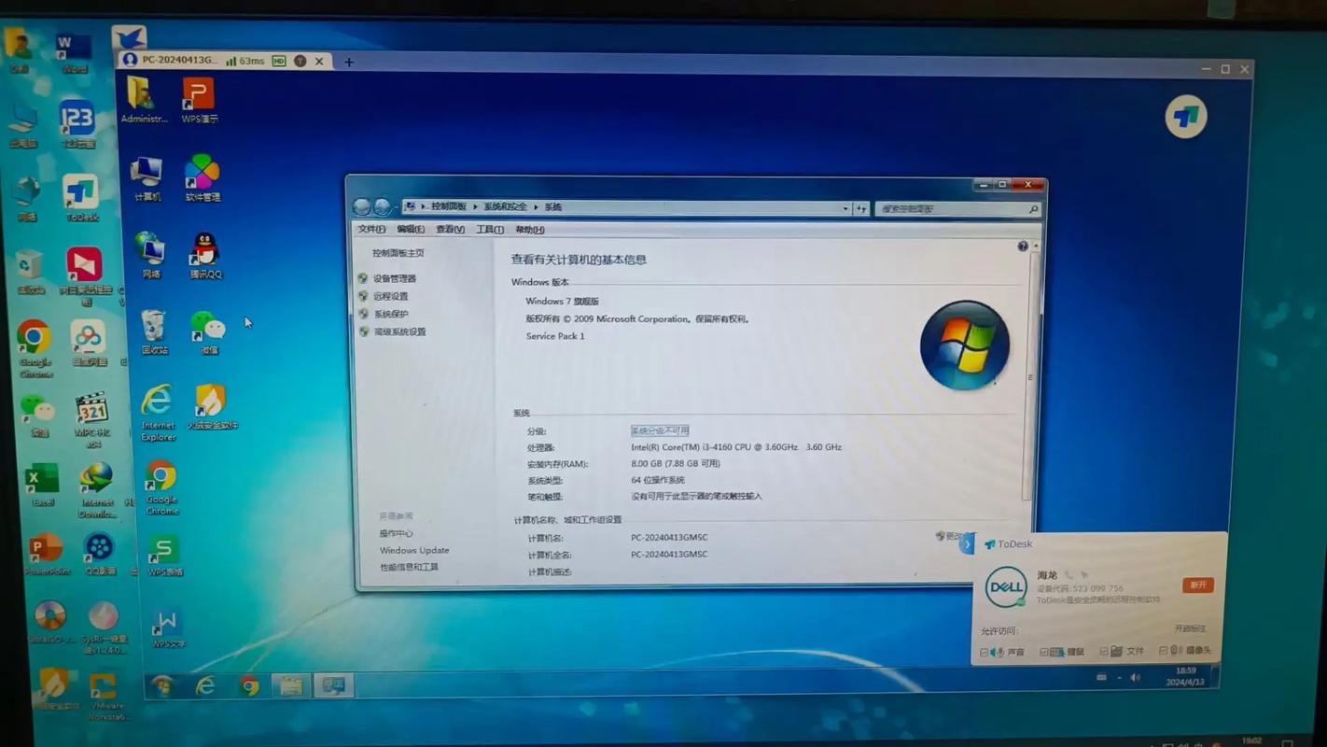Expand the arrow after 控制面板 breadcrumb
Viewport: 1327px width, 747px height.
pyautogui.click(x=475, y=207)
